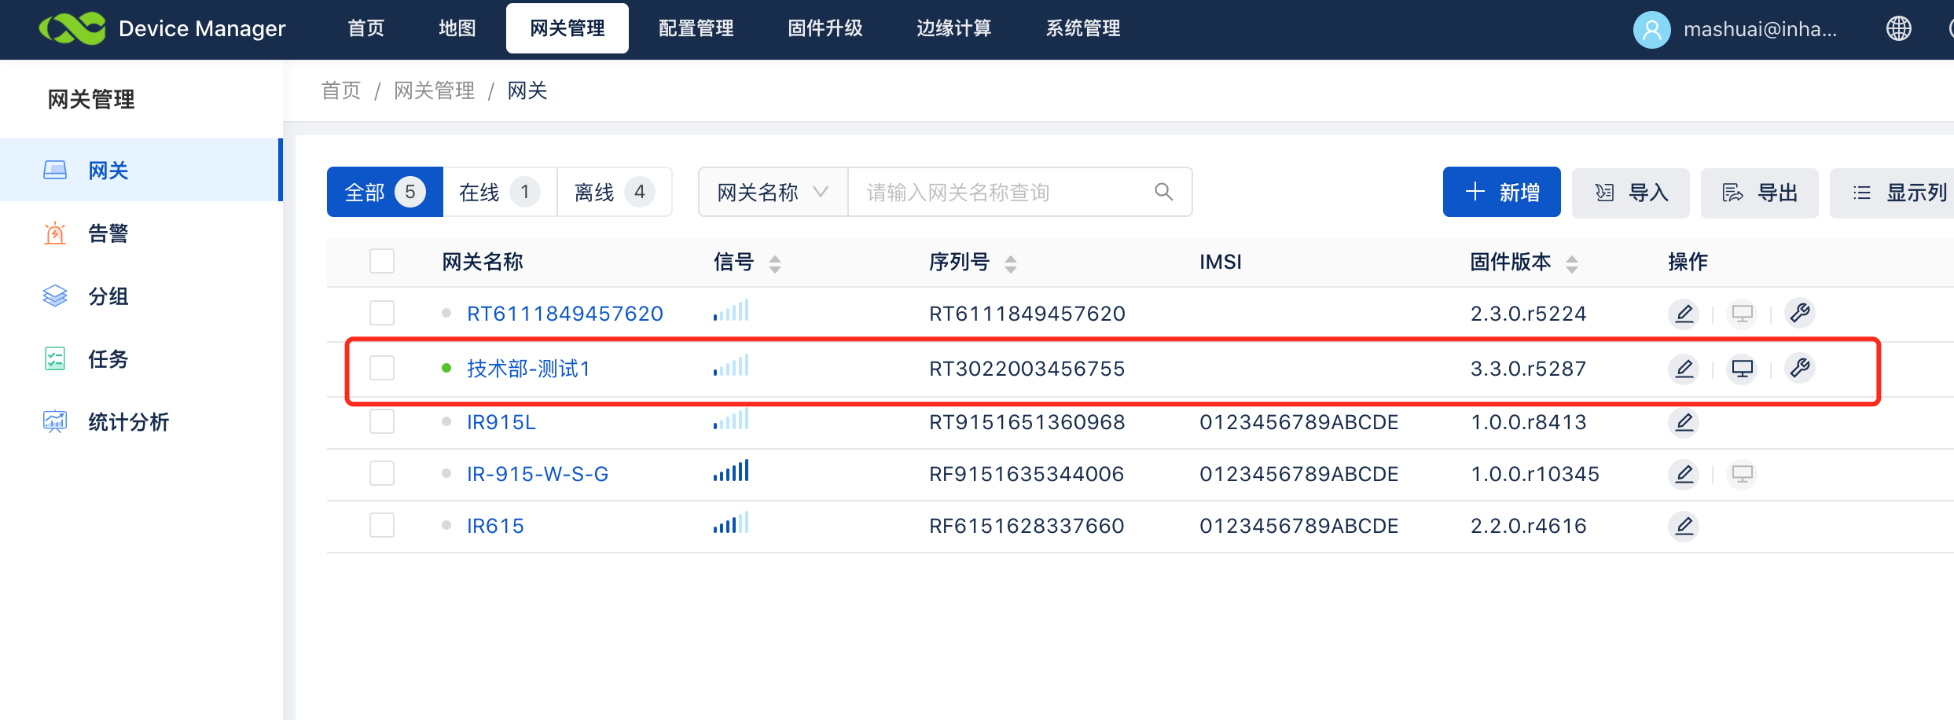The image size is (1954, 720).
Task: Open the 配置管理 top menu
Action: [696, 29]
